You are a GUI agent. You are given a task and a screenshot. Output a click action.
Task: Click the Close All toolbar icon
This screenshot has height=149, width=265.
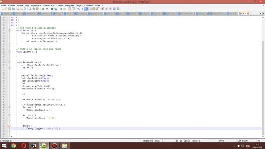click(21, 9)
